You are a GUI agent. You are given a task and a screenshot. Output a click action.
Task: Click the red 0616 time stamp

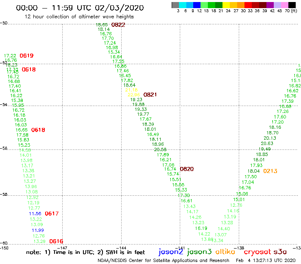pyautogui.click(x=56, y=241)
